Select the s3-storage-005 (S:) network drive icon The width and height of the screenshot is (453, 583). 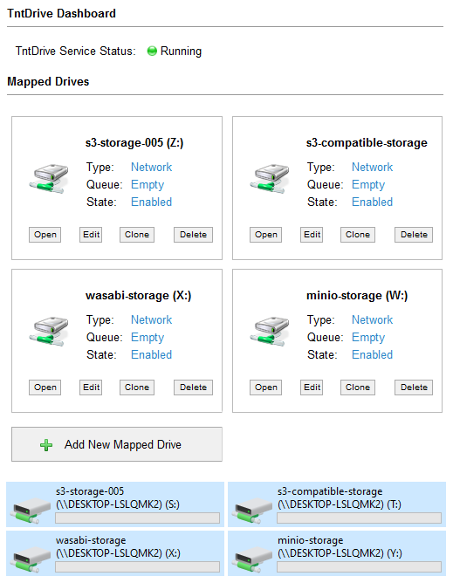31,511
